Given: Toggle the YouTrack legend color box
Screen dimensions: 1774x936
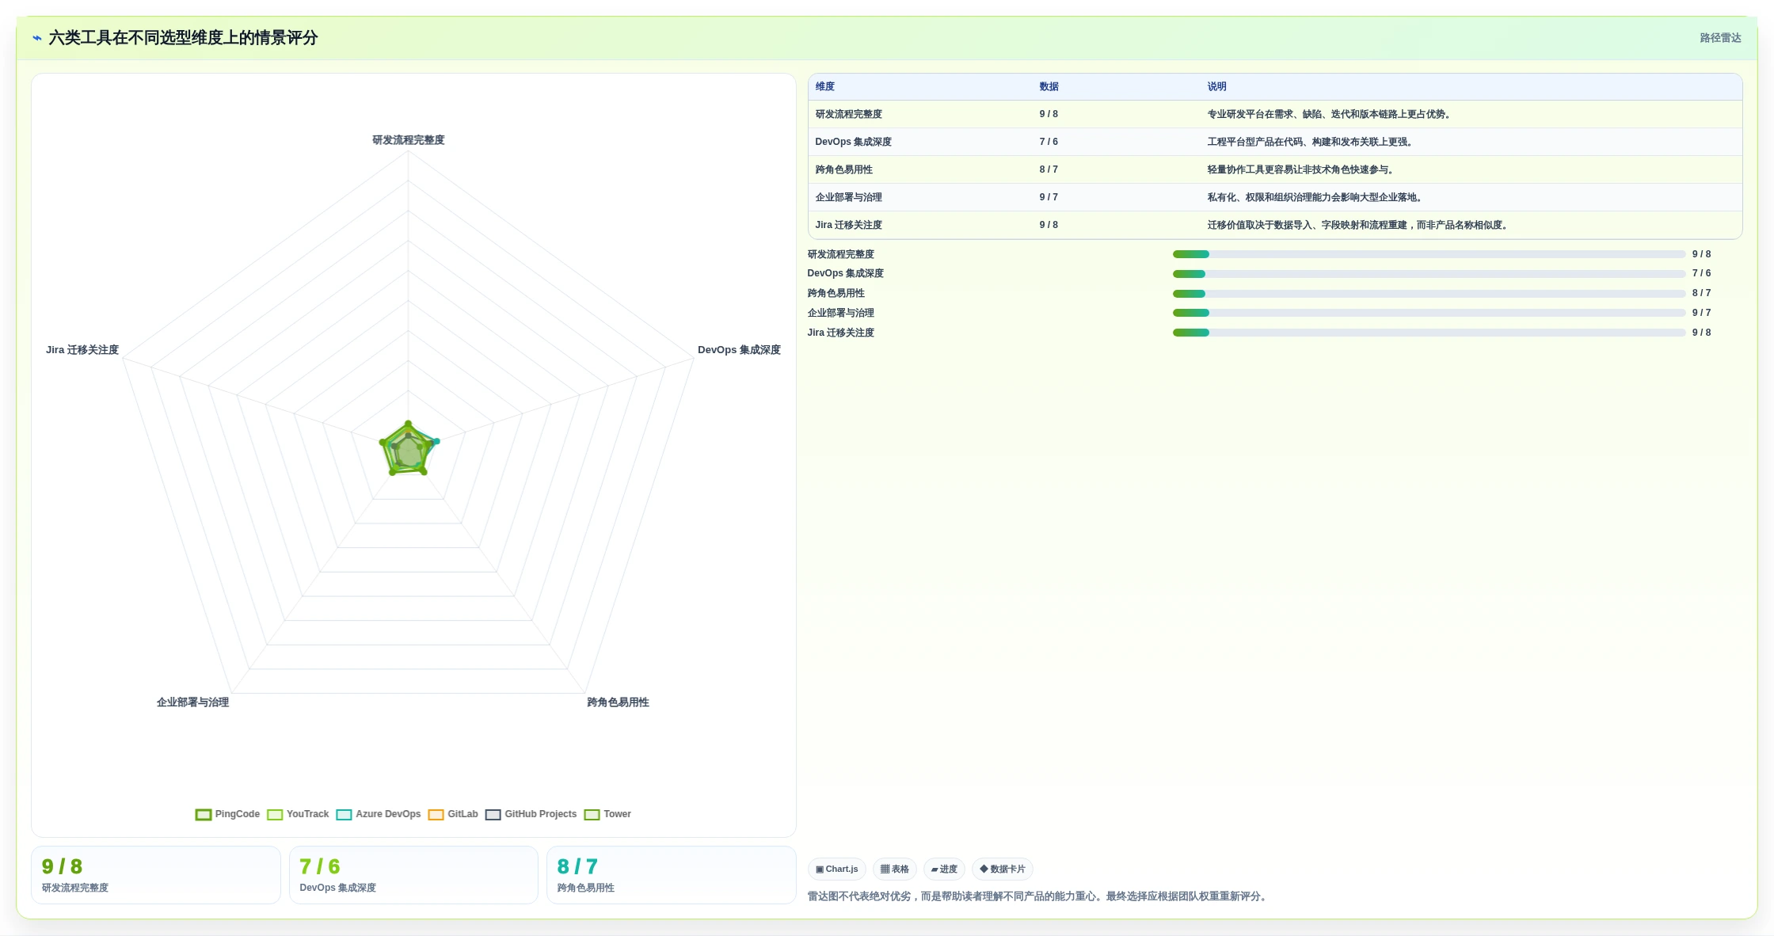Looking at the screenshot, I should pyautogui.click(x=275, y=815).
